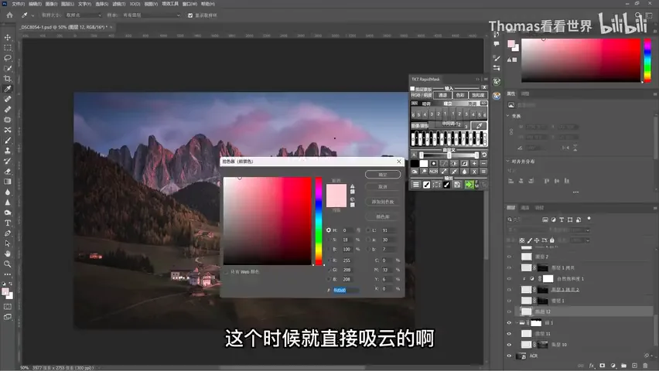Click TK7 ACR button

(x=433, y=172)
